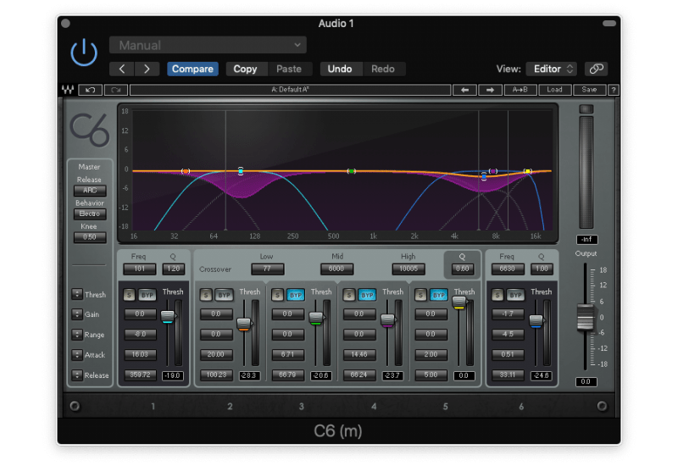Click band 1 Freq value 101

click(x=140, y=269)
